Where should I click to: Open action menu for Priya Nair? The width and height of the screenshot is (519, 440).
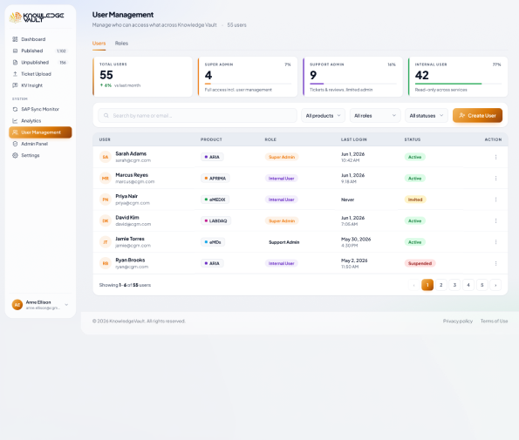point(495,200)
